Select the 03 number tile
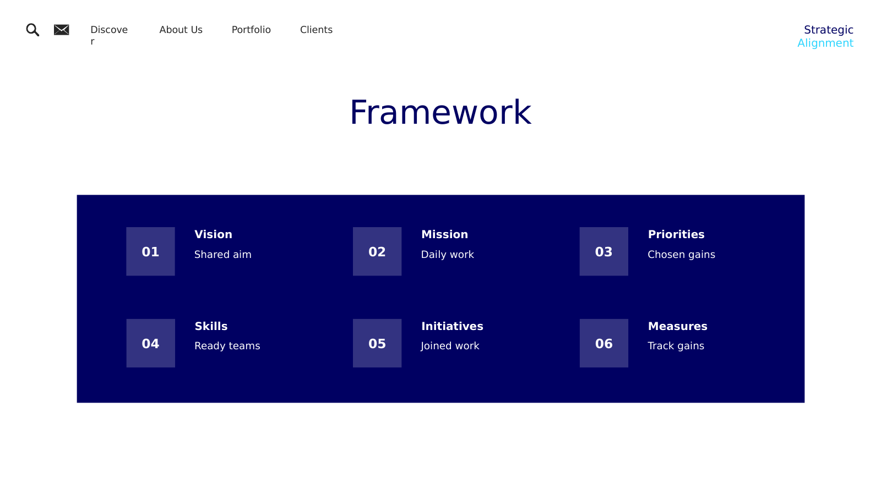This screenshot has width=881, height=495. click(x=604, y=251)
